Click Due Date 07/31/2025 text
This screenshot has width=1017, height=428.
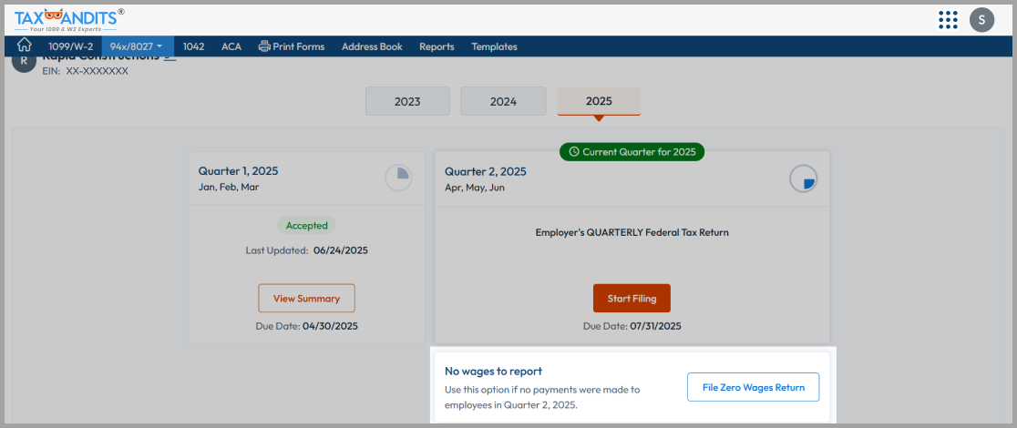[632, 326]
